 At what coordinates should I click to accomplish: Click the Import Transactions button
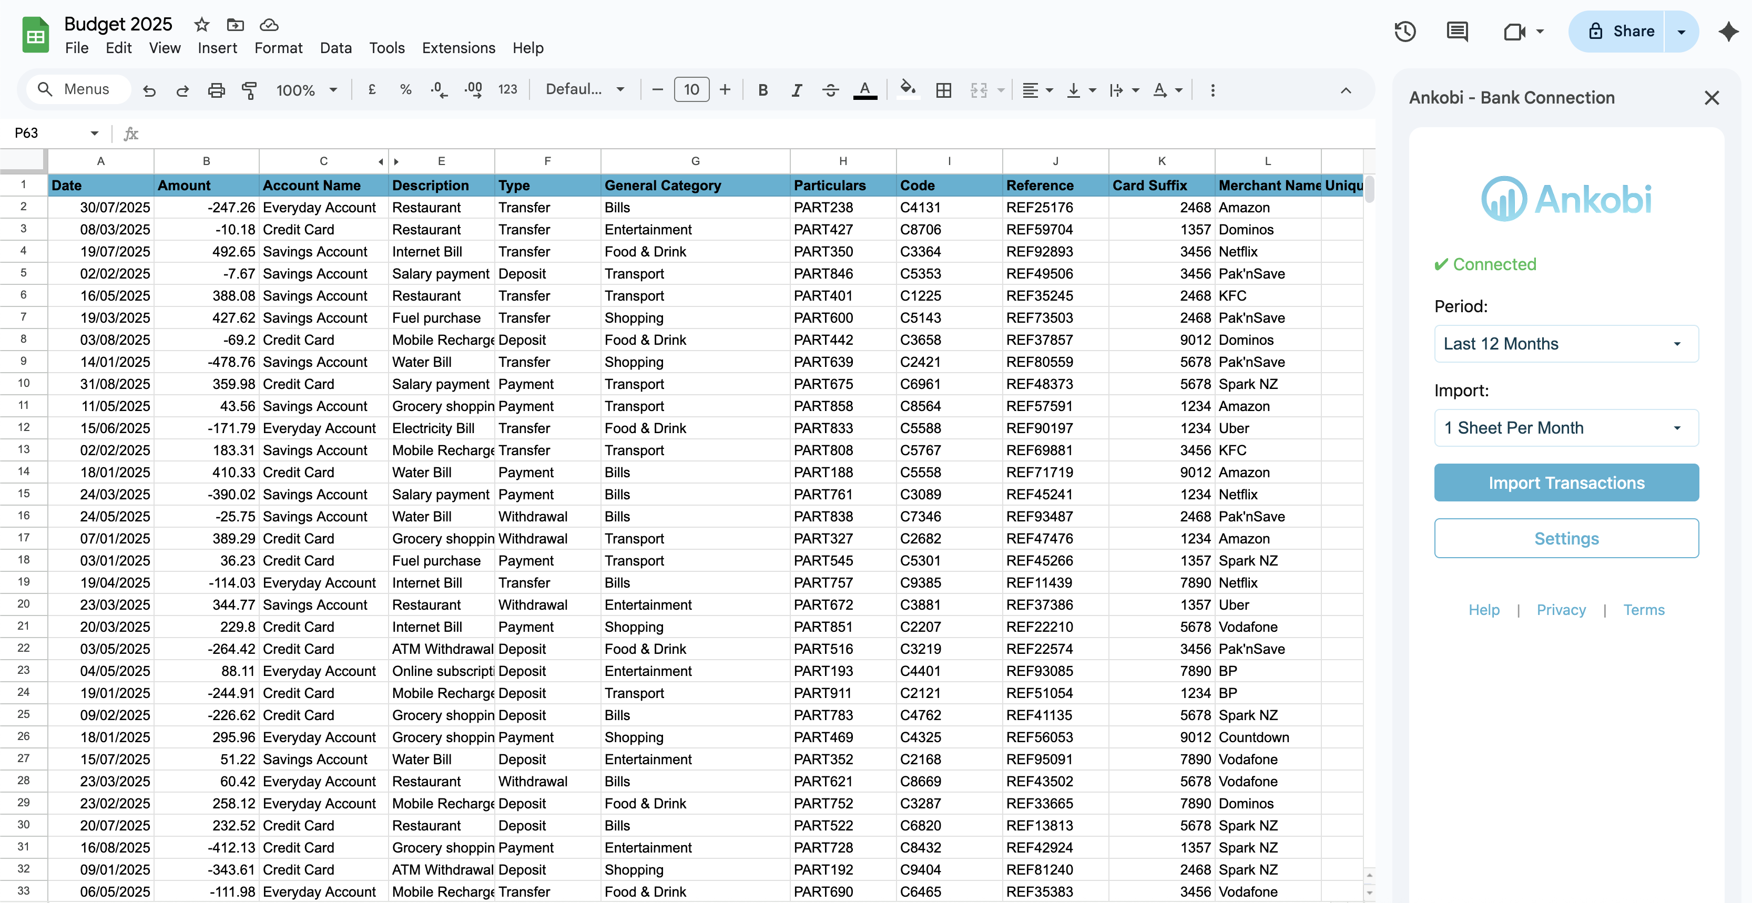click(1566, 483)
